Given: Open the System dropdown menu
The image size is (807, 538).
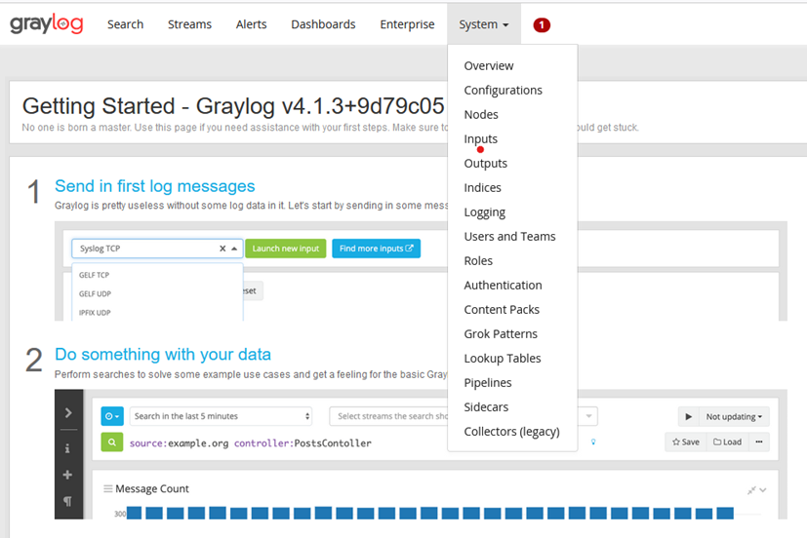Looking at the screenshot, I should pyautogui.click(x=484, y=24).
